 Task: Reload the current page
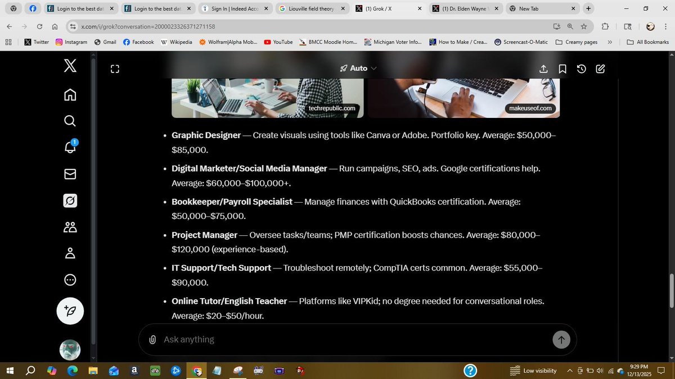click(x=39, y=26)
